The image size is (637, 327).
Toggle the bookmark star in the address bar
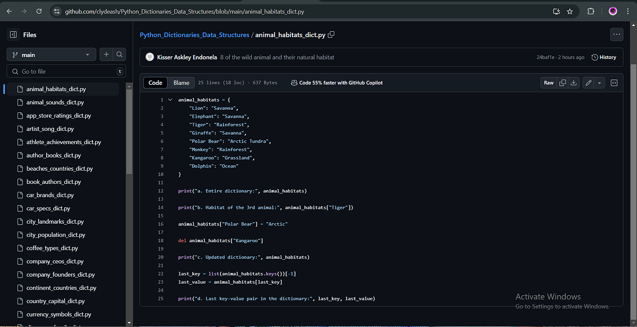click(571, 11)
